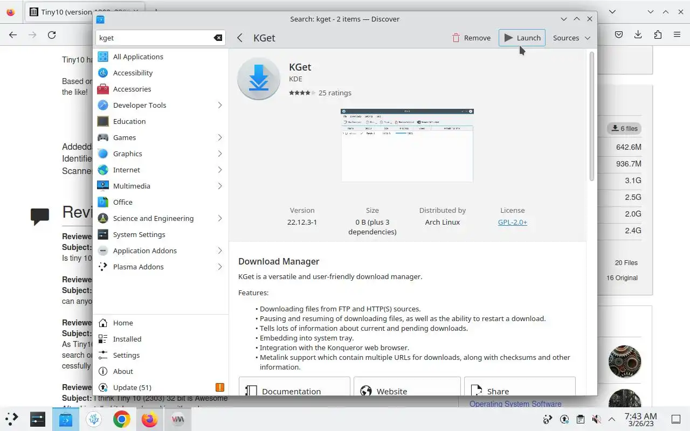Open the GPL-2.0+ license link
This screenshot has width=690, height=431.
513,222
